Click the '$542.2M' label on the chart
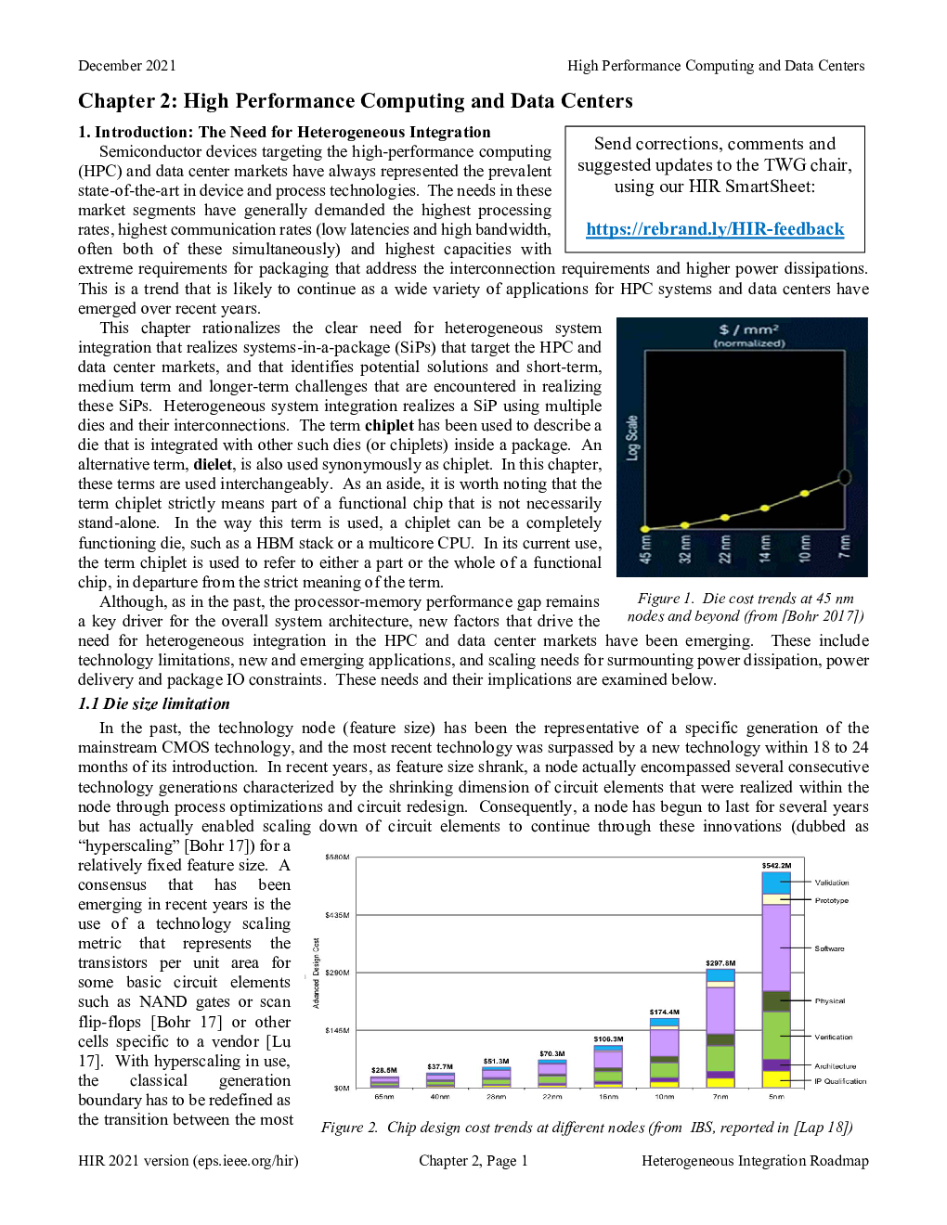 pyautogui.click(x=776, y=866)
